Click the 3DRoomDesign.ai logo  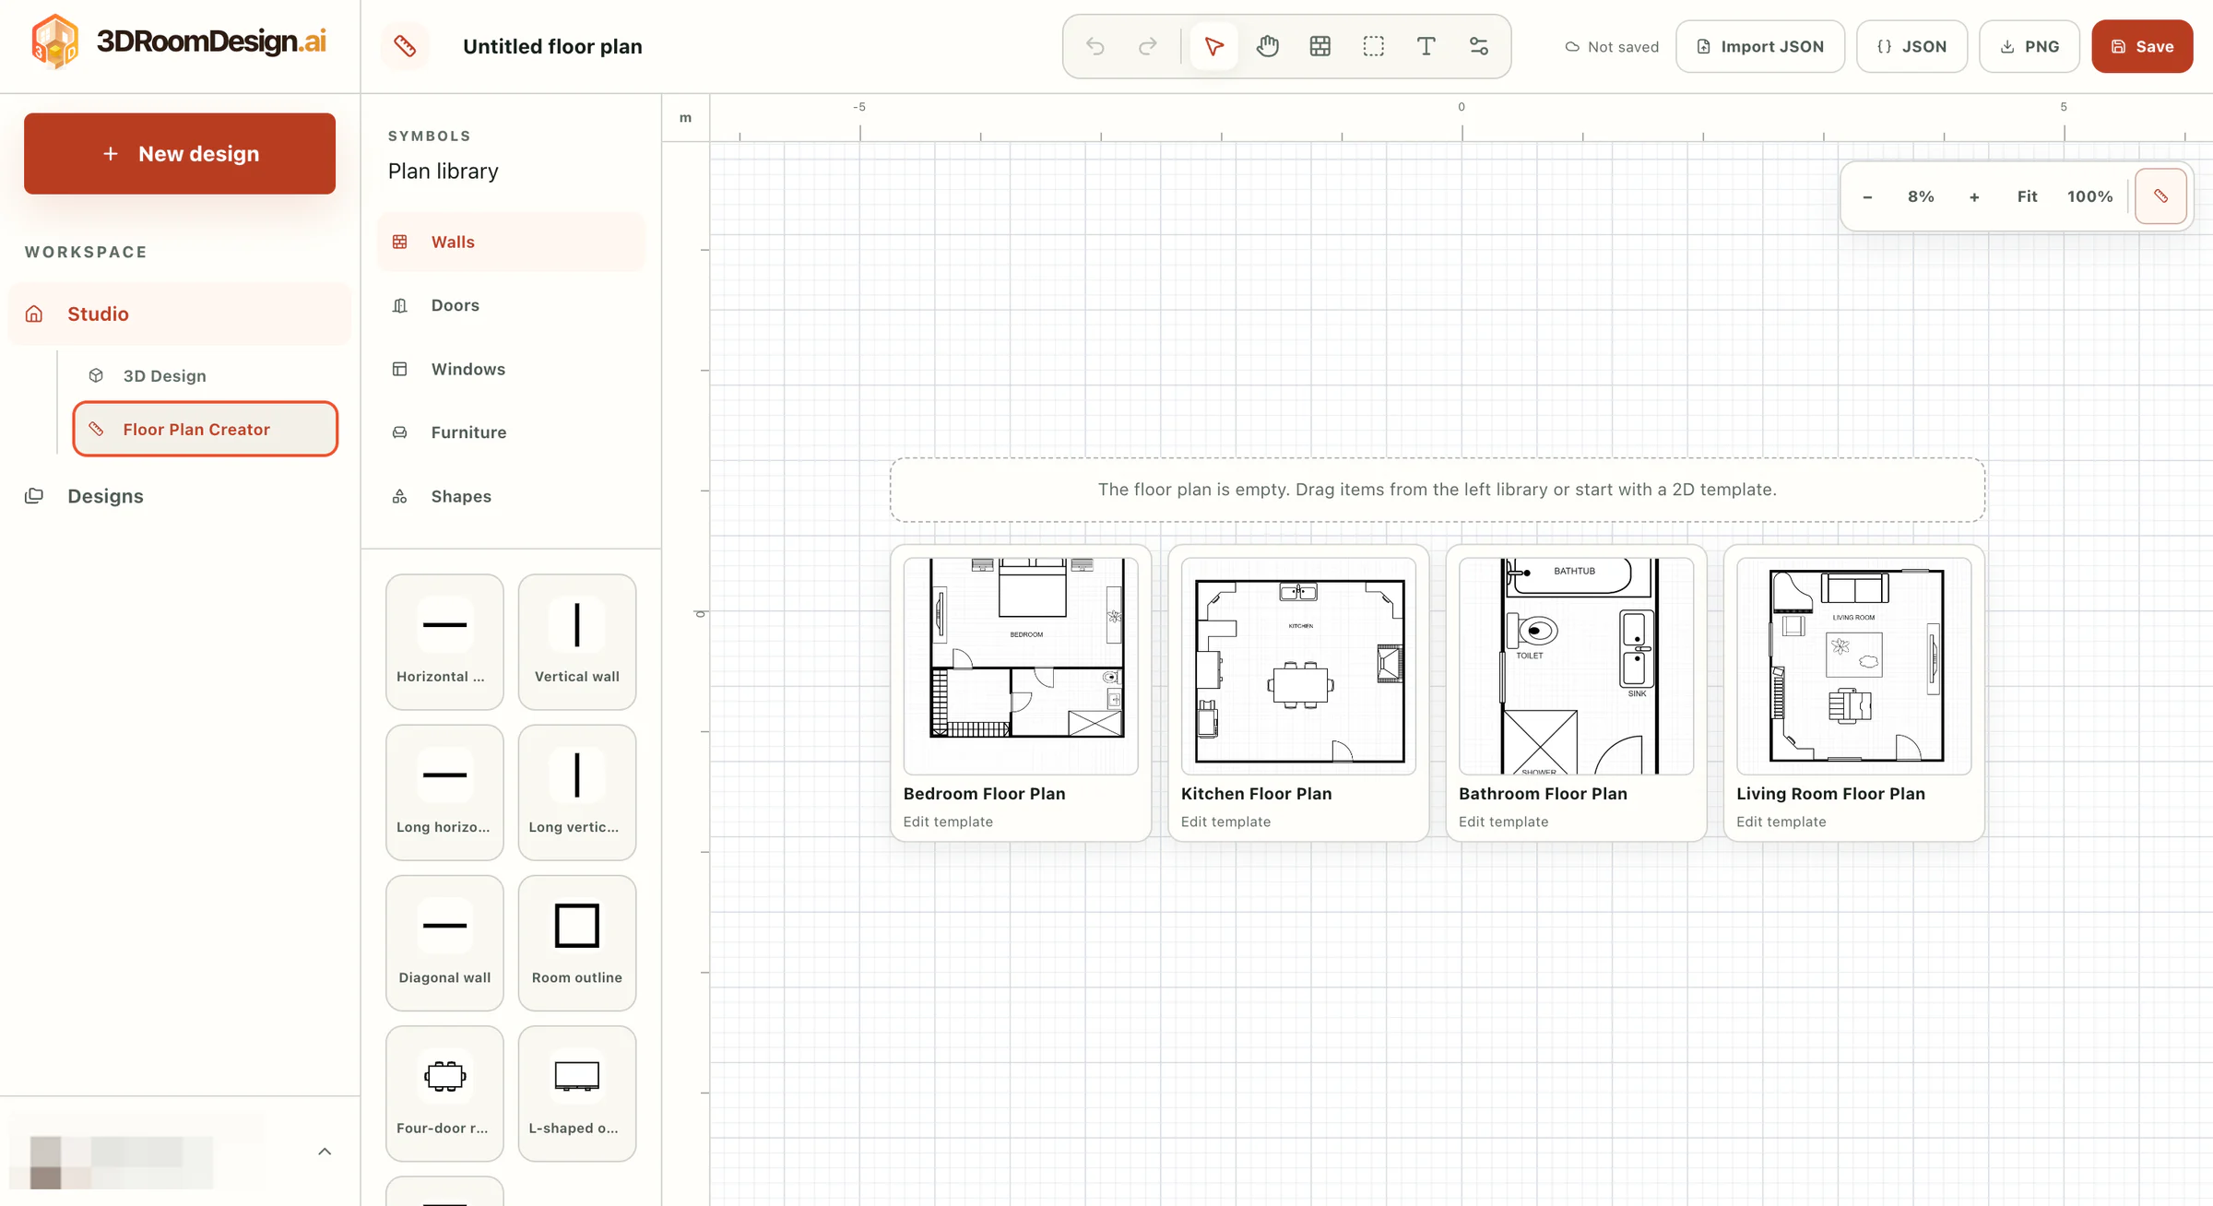point(179,41)
